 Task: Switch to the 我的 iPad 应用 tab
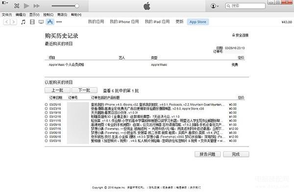click(157, 21)
